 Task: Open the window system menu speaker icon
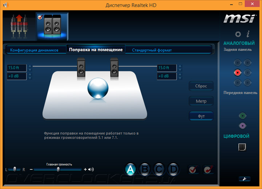pos(5,5)
